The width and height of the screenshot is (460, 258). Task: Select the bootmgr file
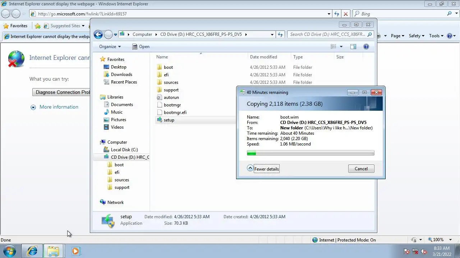172,105
